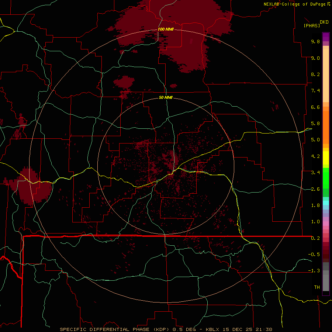Image resolution: width=332 pixels, height=332 pixels.
Task: Select the 5.8 scale value
Action: pos(315,124)
